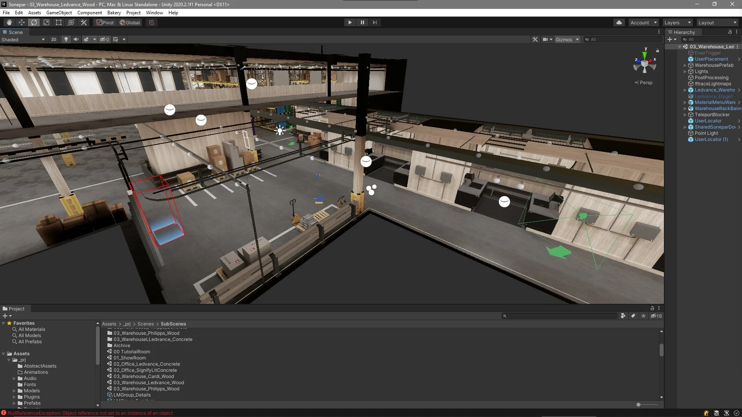Open the Shaded draw mode dropdown

click(23, 39)
